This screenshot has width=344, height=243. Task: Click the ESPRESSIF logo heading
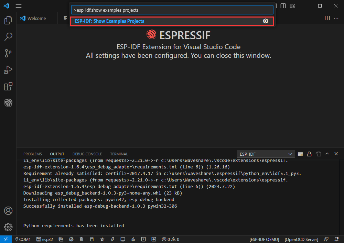tap(178, 35)
